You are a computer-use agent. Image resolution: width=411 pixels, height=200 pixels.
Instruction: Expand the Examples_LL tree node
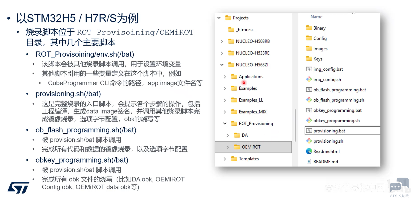coord(225,100)
